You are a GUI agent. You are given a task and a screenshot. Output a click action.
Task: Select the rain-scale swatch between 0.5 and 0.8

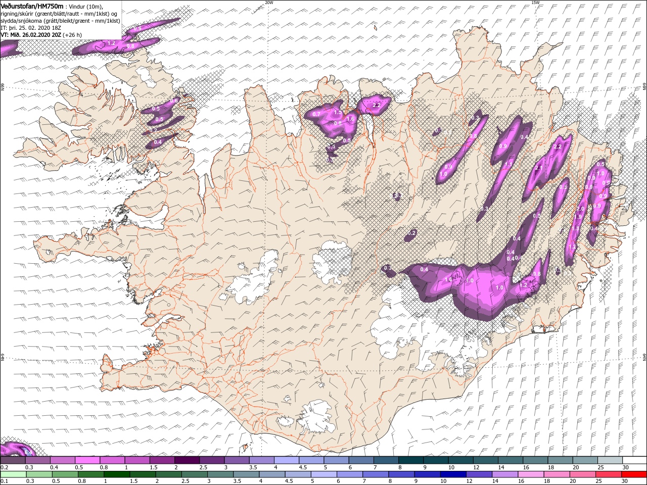65,474
